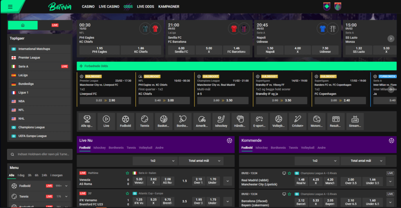Screen dimensions: 401x208
Task: Expand IFK Varnamo vs Brentford markets
Action: click(x=228, y=201)
